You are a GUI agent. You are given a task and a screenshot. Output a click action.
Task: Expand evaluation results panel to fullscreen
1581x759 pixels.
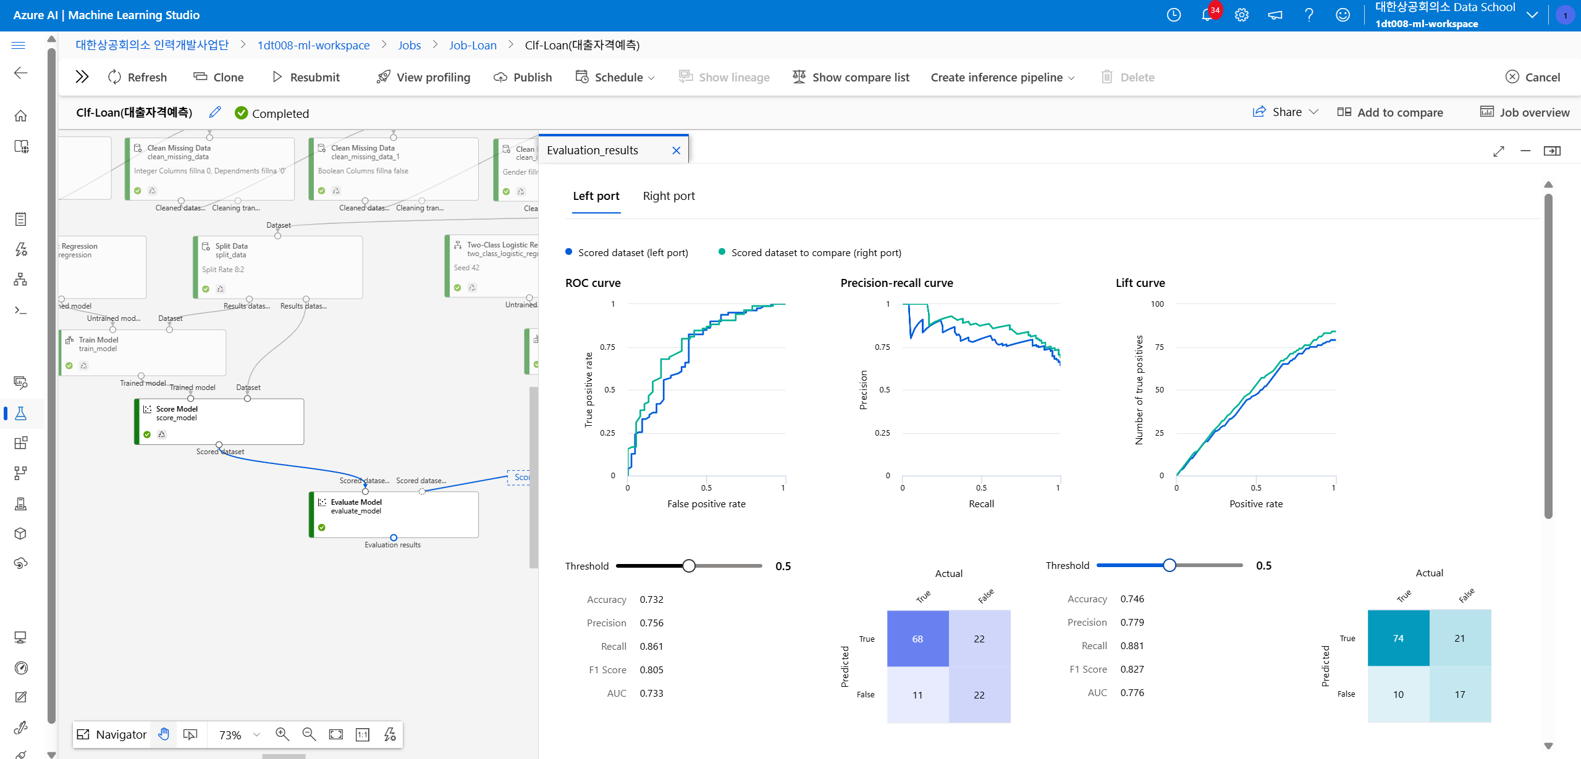(x=1498, y=151)
